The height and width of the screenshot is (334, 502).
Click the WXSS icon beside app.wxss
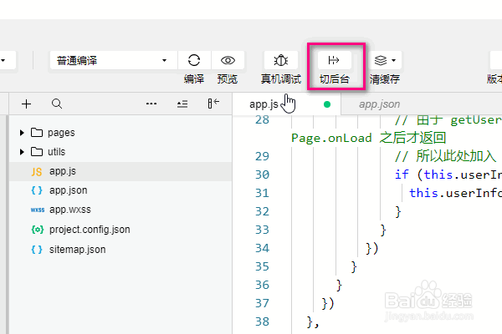click(38, 210)
